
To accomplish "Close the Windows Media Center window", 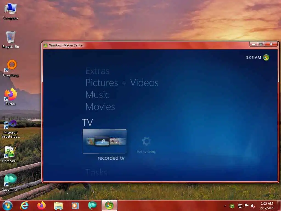I will click(271, 44).
